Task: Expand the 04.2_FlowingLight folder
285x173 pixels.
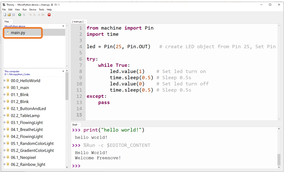Action: click(x=5, y=136)
